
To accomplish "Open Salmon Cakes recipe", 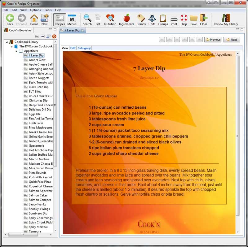I will (x=38, y=195).
